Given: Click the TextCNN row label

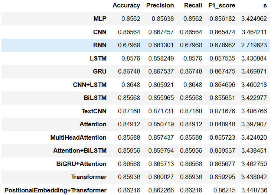Looking at the screenshot, I should click(x=94, y=111).
